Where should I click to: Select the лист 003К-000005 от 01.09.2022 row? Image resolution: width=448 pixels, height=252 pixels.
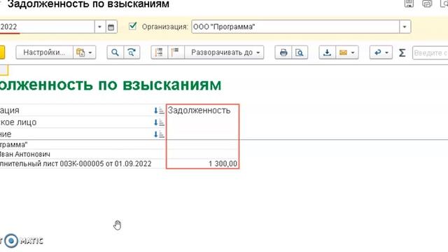click(83, 164)
